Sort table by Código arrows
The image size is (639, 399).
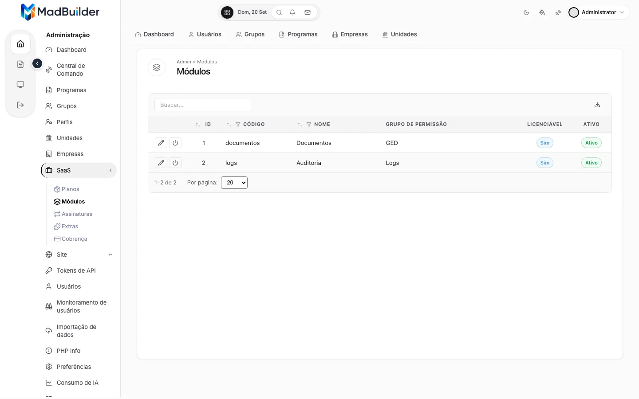coord(229,125)
